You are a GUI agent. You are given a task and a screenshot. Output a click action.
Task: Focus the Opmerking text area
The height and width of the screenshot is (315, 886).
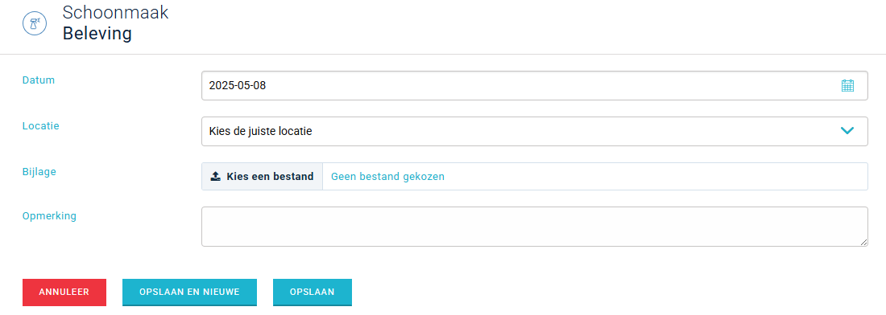tap(535, 227)
